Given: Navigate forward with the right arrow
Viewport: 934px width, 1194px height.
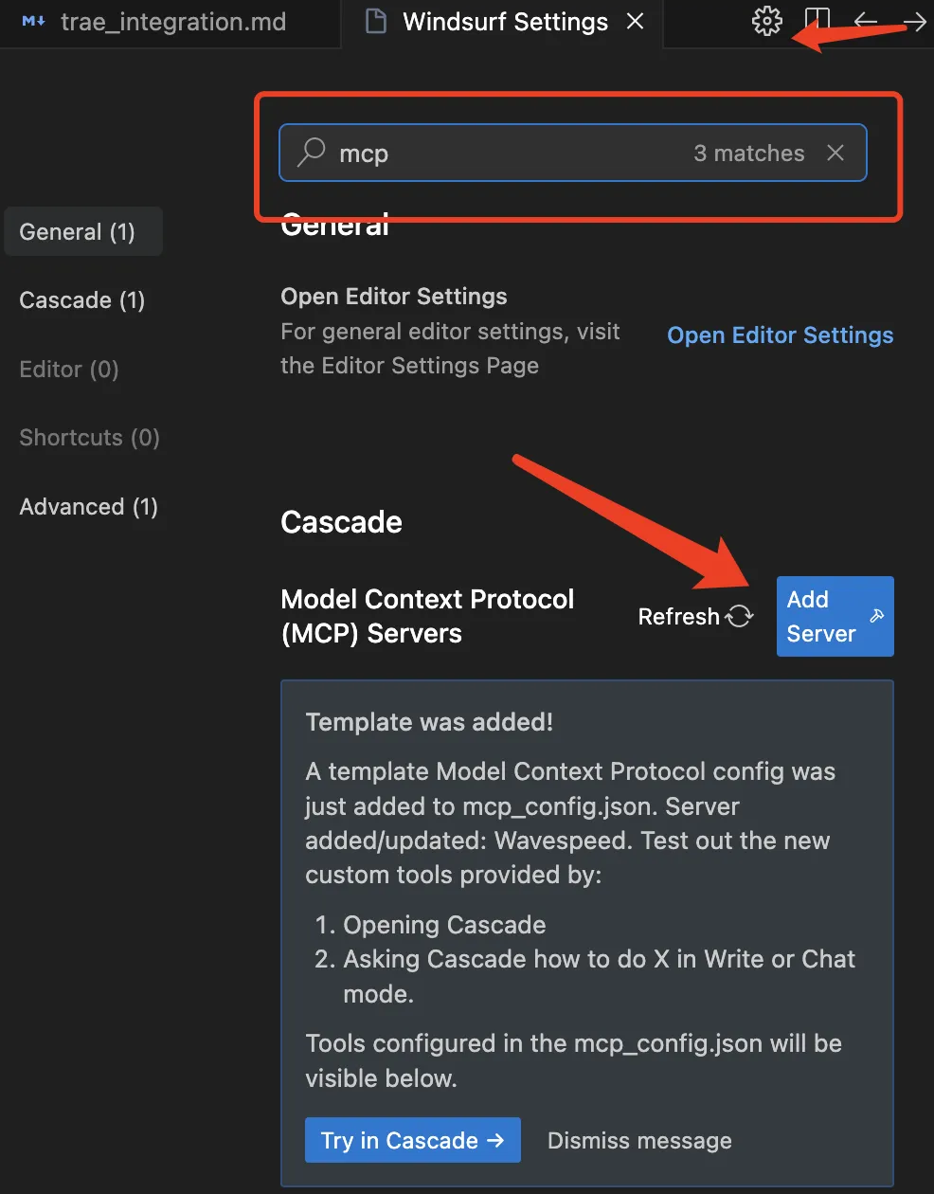Looking at the screenshot, I should coord(915,21).
